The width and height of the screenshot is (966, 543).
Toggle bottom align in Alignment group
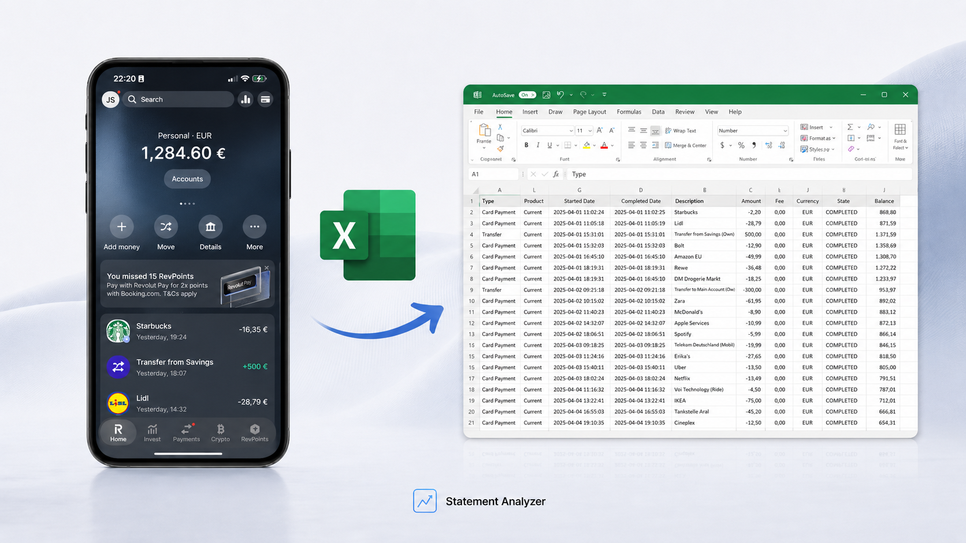point(655,131)
